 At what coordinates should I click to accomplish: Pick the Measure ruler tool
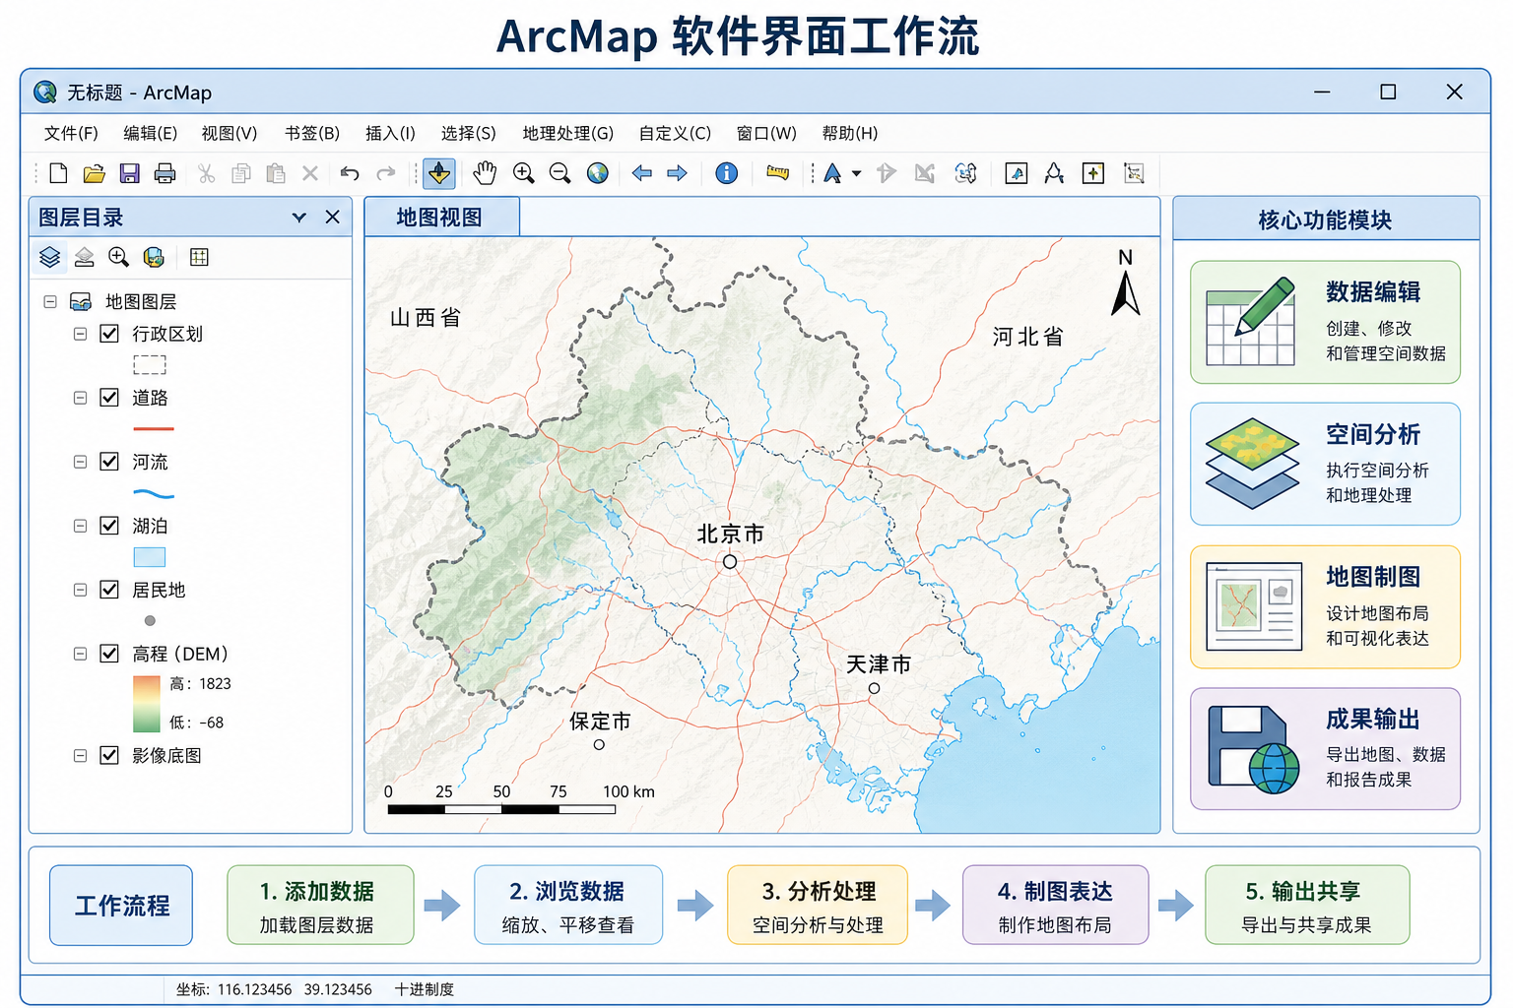tap(777, 173)
